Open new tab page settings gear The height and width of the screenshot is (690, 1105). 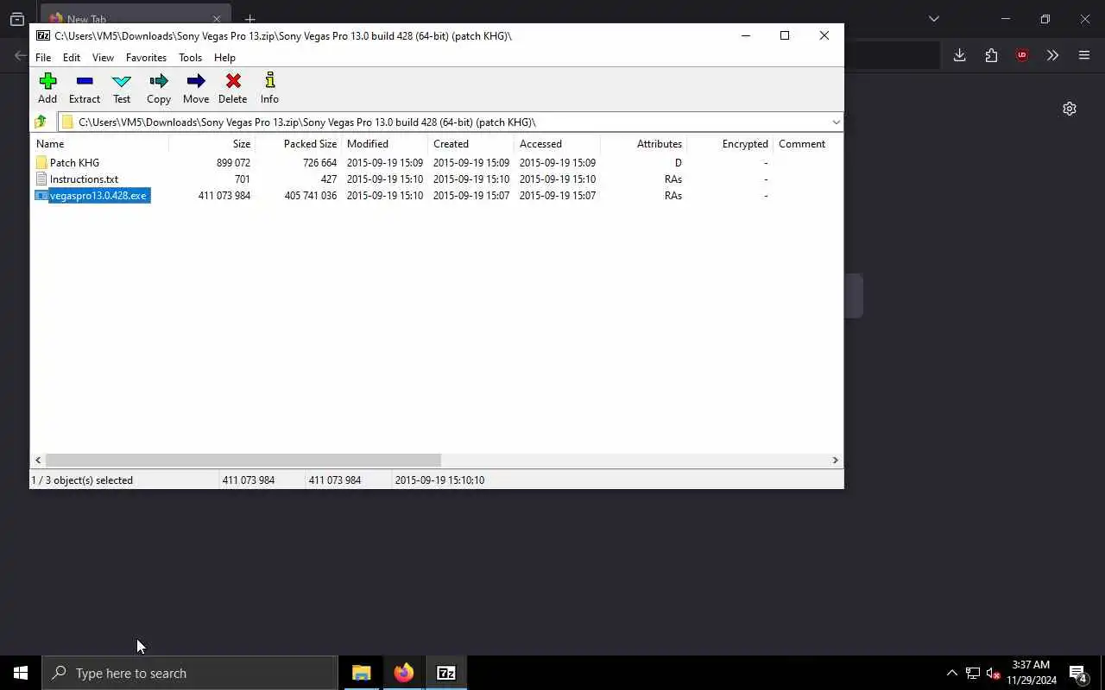1070,109
